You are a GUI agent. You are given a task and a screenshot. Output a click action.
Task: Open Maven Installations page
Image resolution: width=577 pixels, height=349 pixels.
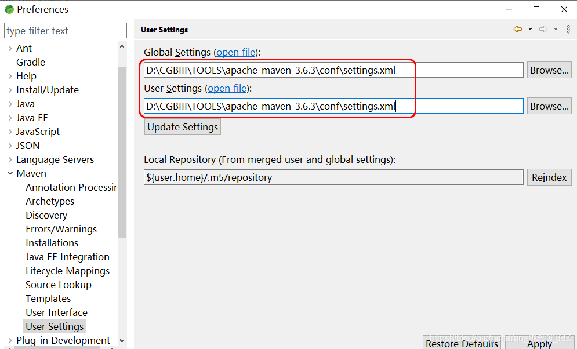click(52, 243)
